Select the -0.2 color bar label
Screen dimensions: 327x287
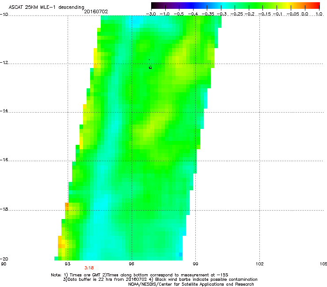[250, 14]
